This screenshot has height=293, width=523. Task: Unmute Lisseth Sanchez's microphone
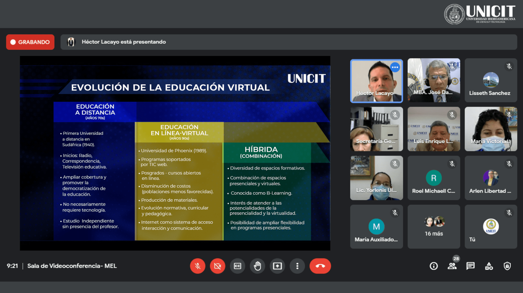coord(509,66)
